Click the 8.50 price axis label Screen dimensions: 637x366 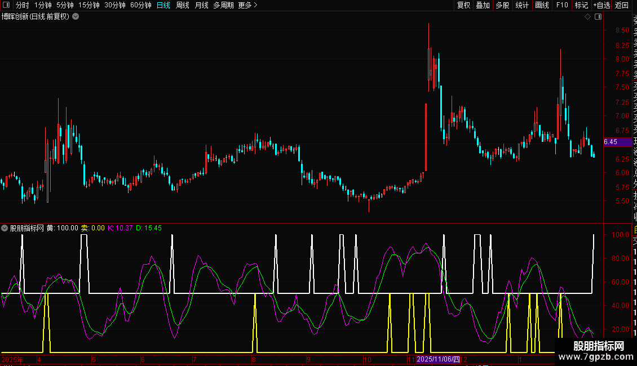[x=622, y=30]
